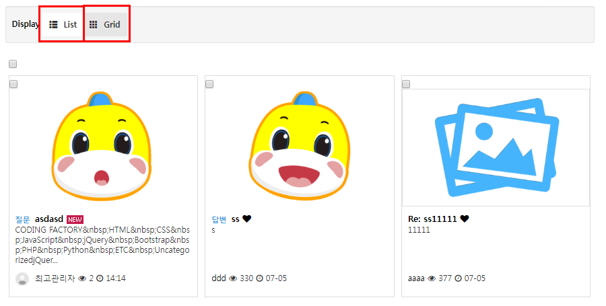Check the box on the Re: ss11111 card

(406, 84)
